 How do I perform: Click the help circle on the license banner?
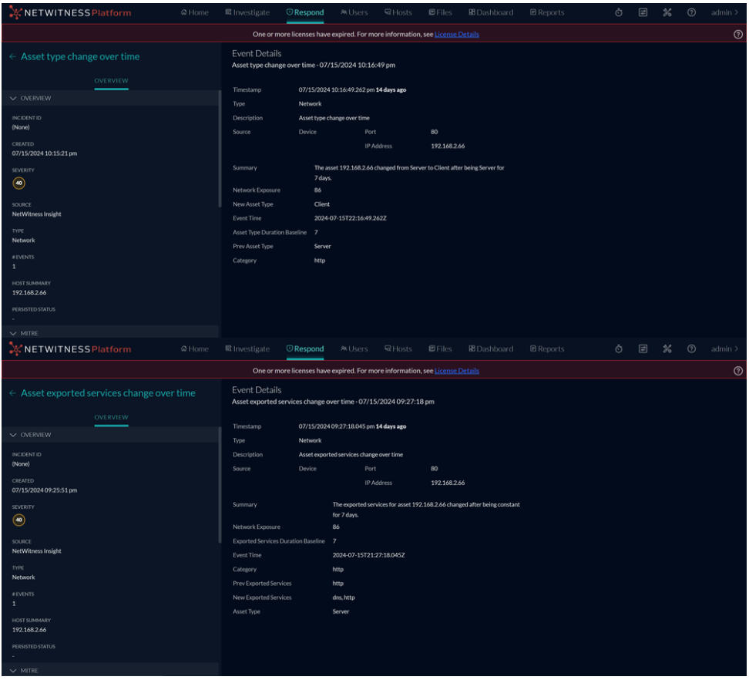[x=737, y=34]
